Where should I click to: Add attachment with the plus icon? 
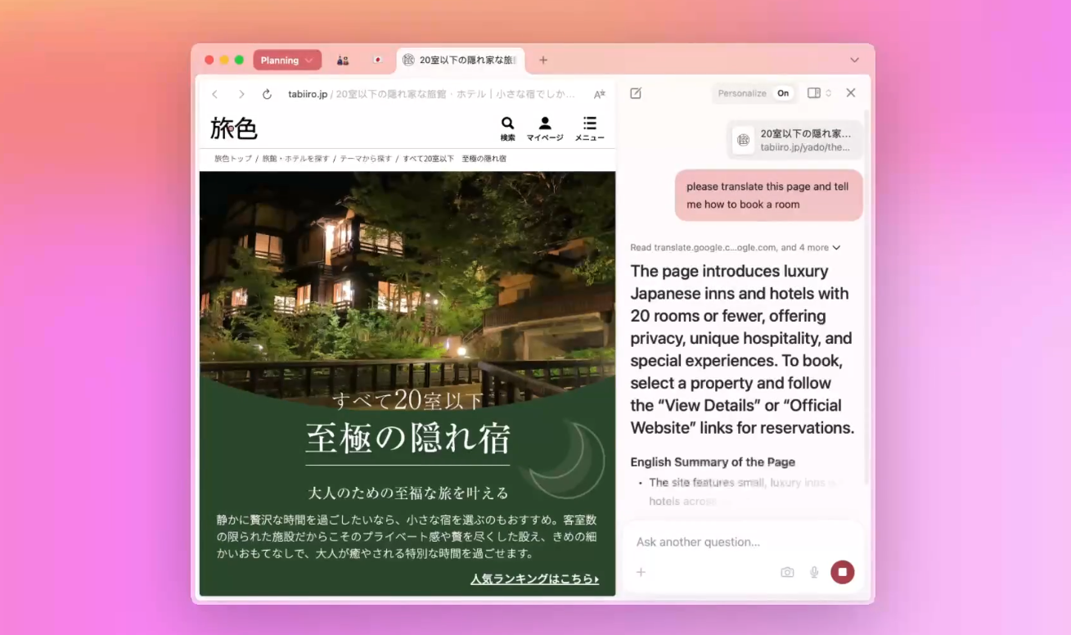[641, 572]
